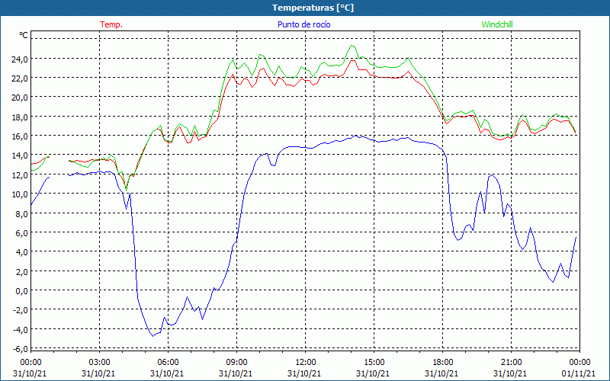Click the 0,0 y-axis value

click(x=21, y=291)
